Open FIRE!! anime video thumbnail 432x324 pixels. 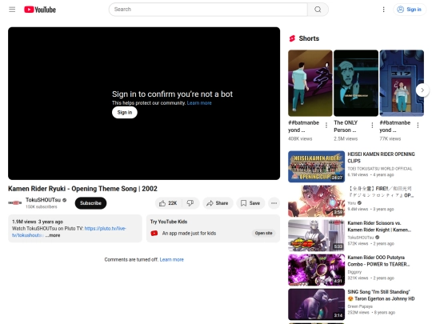click(316, 201)
